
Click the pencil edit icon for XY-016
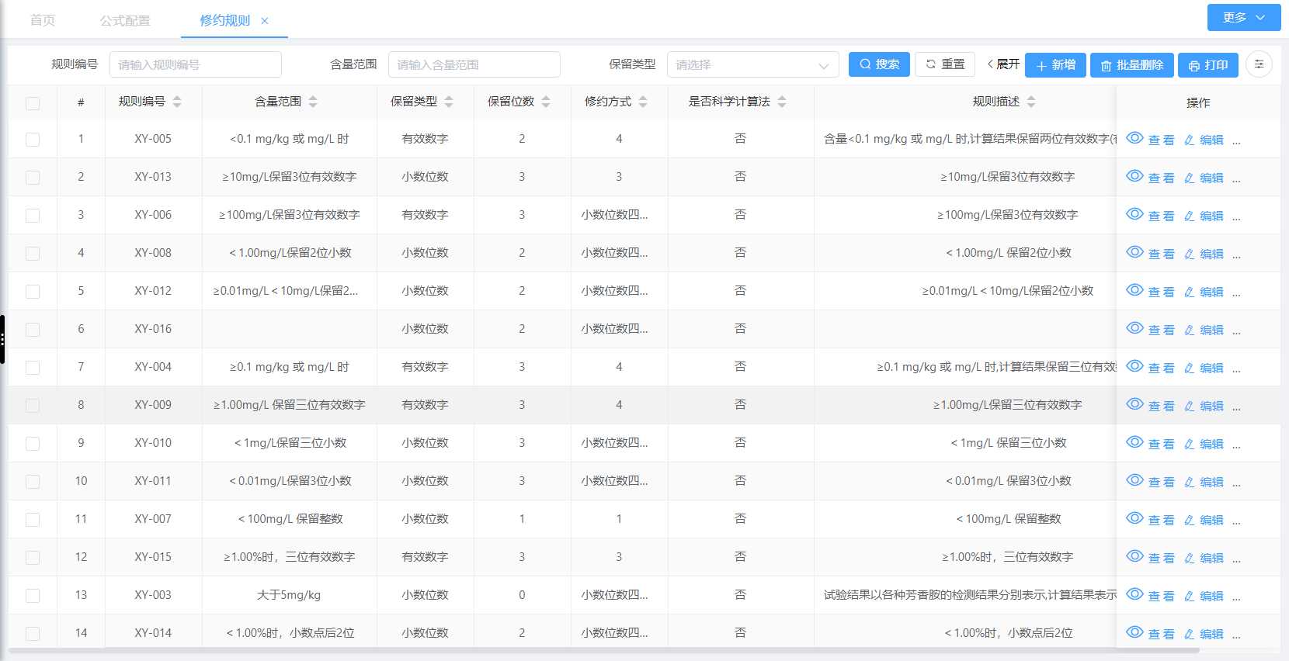click(x=1189, y=330)
